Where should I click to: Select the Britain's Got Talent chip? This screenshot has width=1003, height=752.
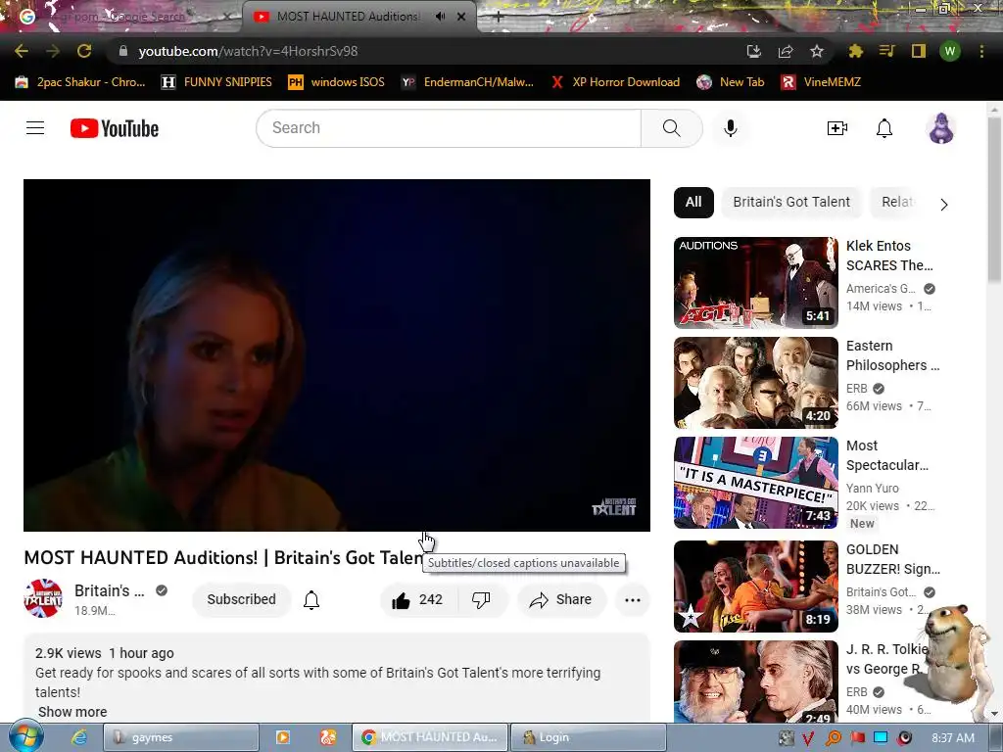(791, 202)
